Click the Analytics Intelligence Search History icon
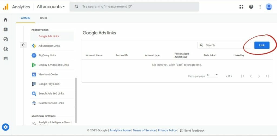Screen dimensions: 277x136 [x=34, y=124]
